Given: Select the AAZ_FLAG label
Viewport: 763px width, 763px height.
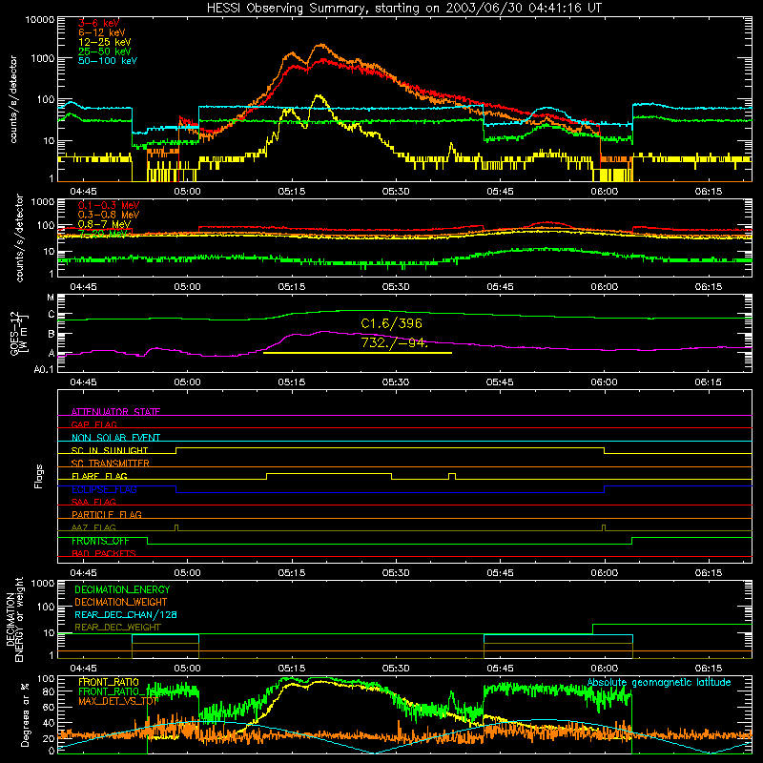Looking at the screenshot, I should pyautogui.click(x=93, y=528).
